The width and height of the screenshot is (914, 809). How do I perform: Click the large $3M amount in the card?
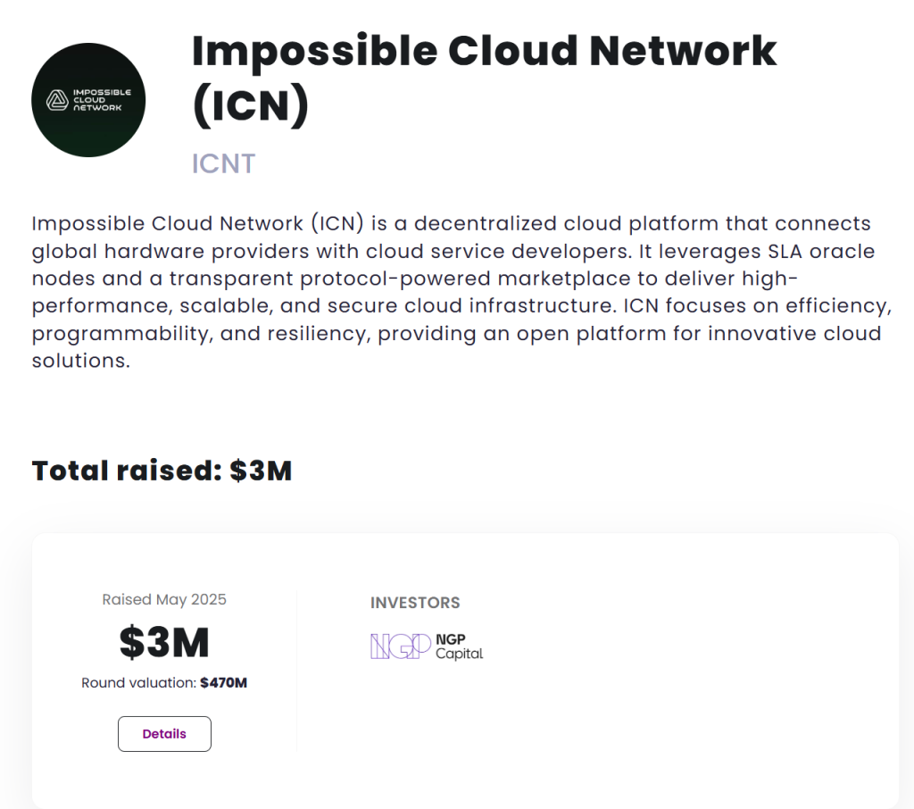pyautogui.click(x=164, y=641)
